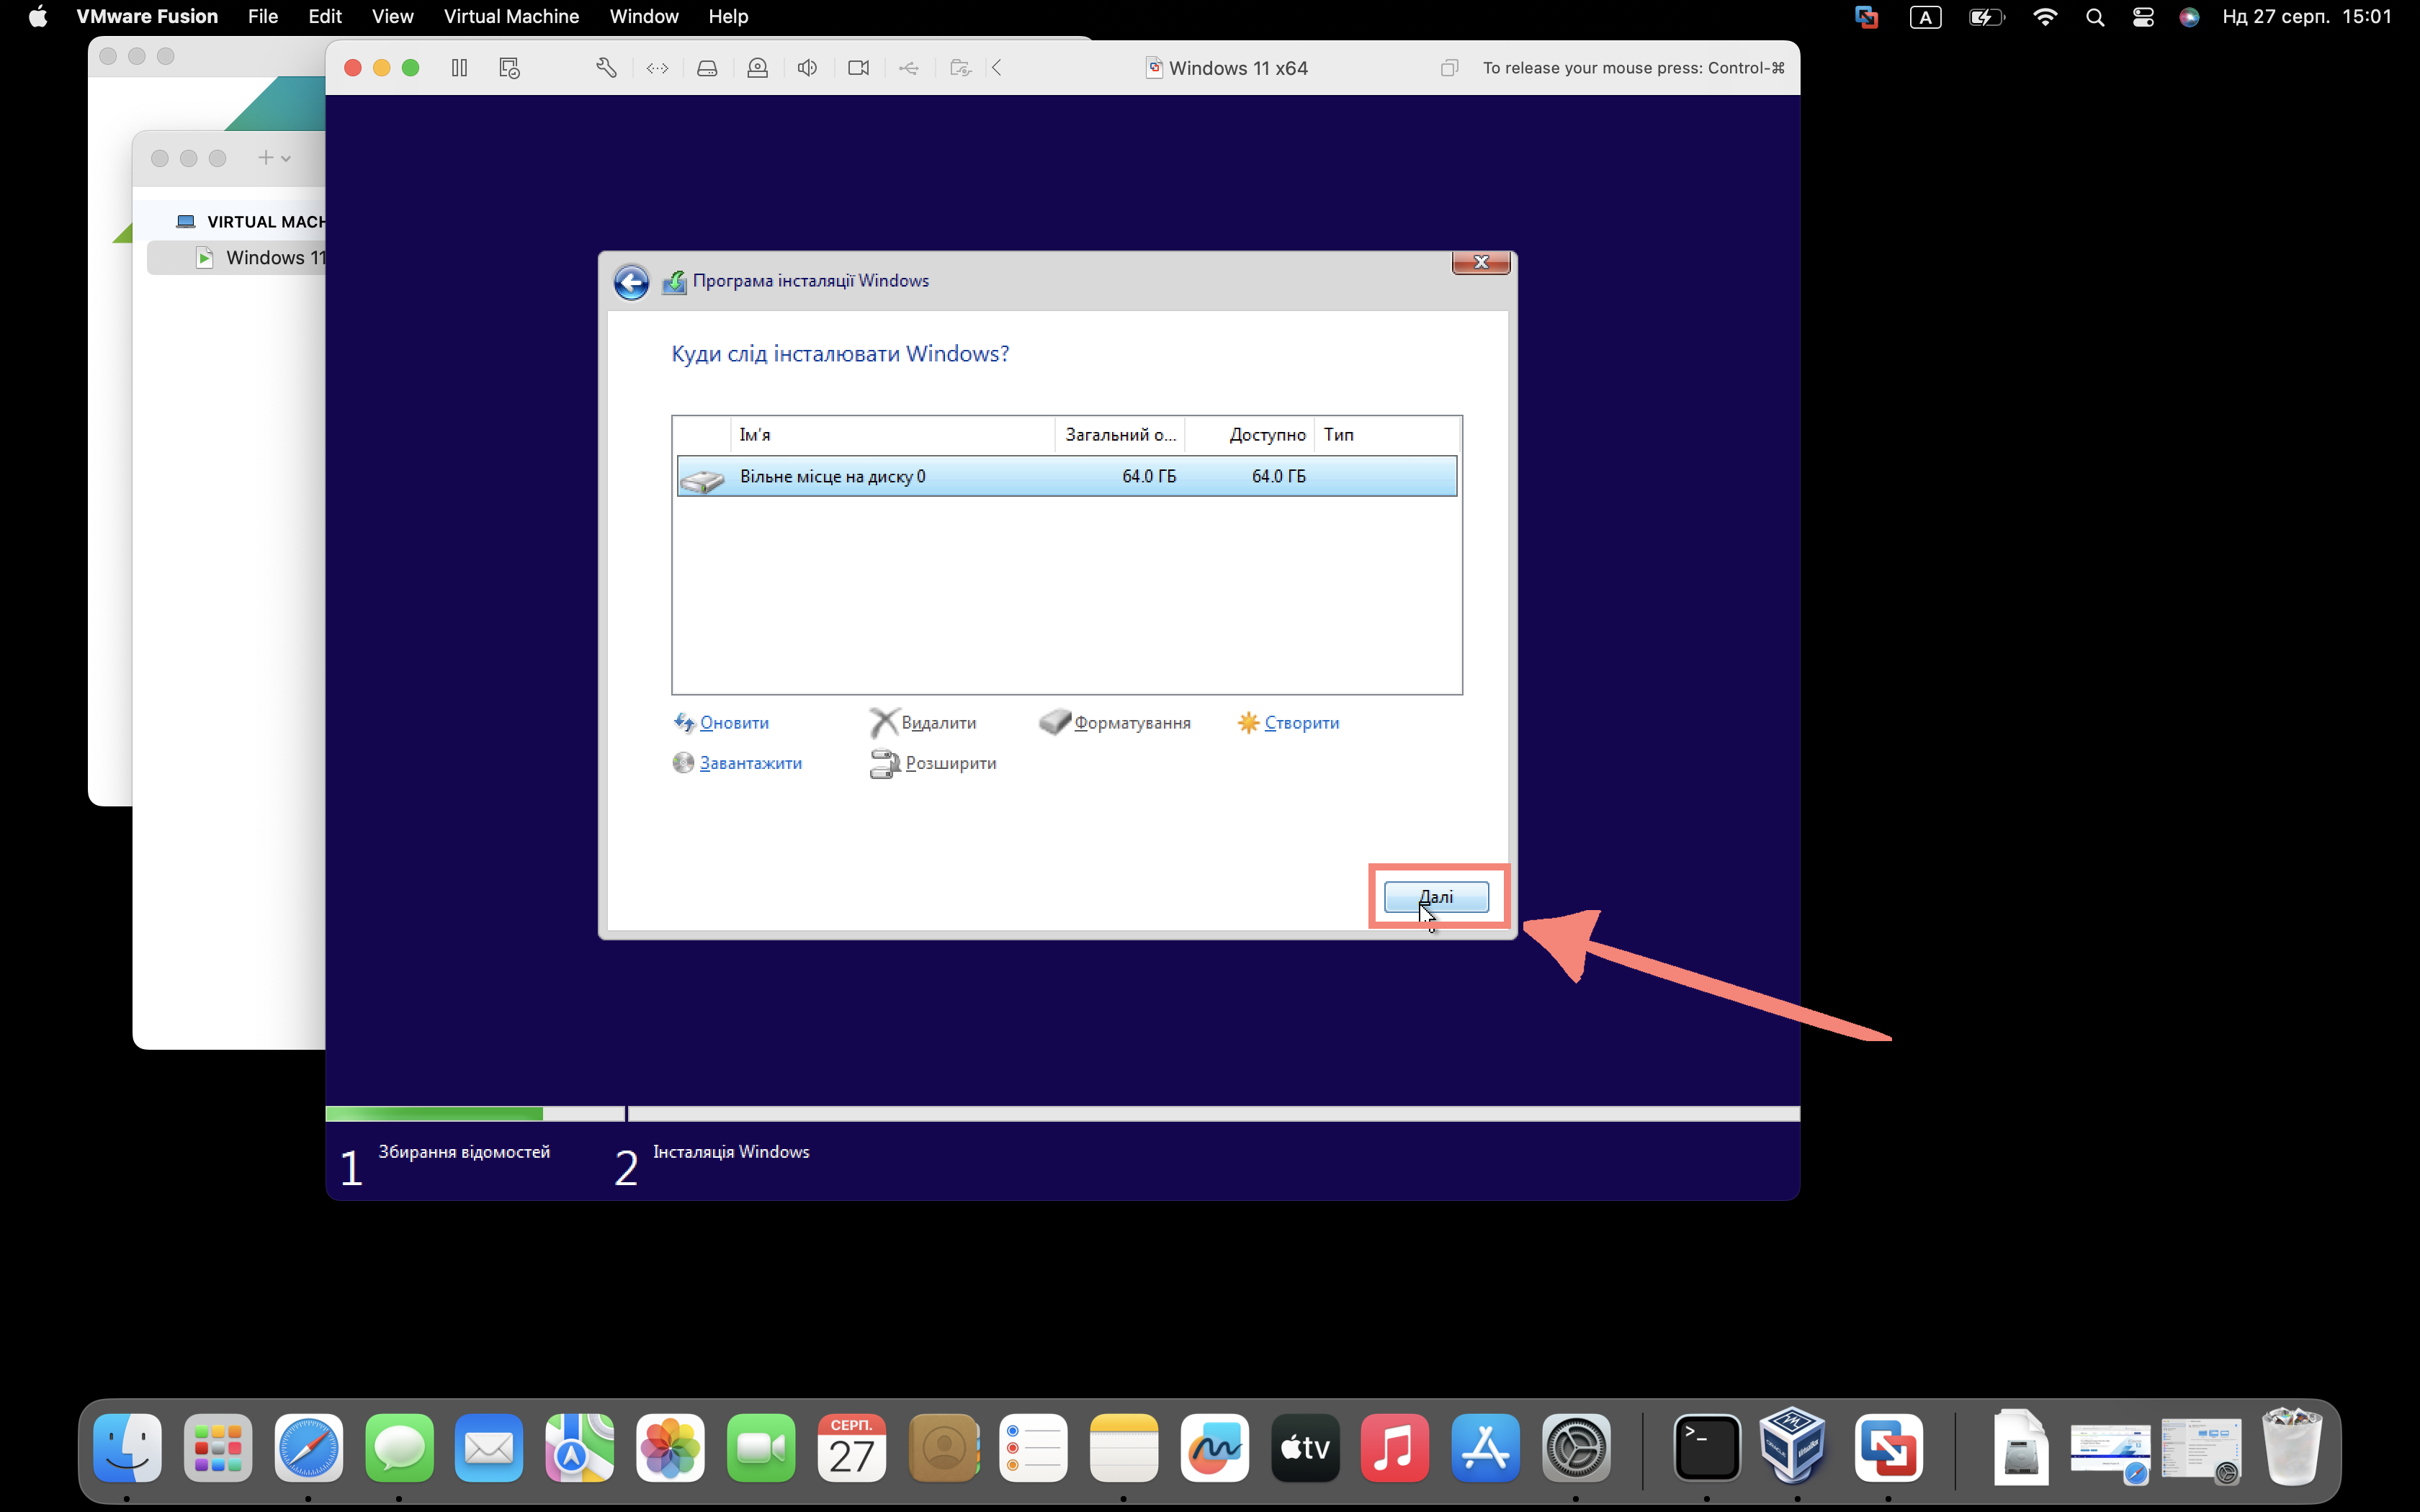Click the Форматування option
Image resolution: width=2420 pixels, height=1512 pixels.
coord(1132,723)
